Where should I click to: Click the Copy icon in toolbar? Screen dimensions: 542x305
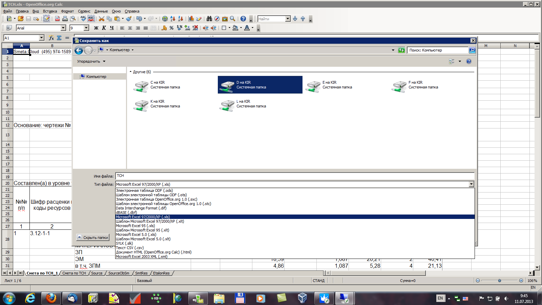click(x=109, y=19)
